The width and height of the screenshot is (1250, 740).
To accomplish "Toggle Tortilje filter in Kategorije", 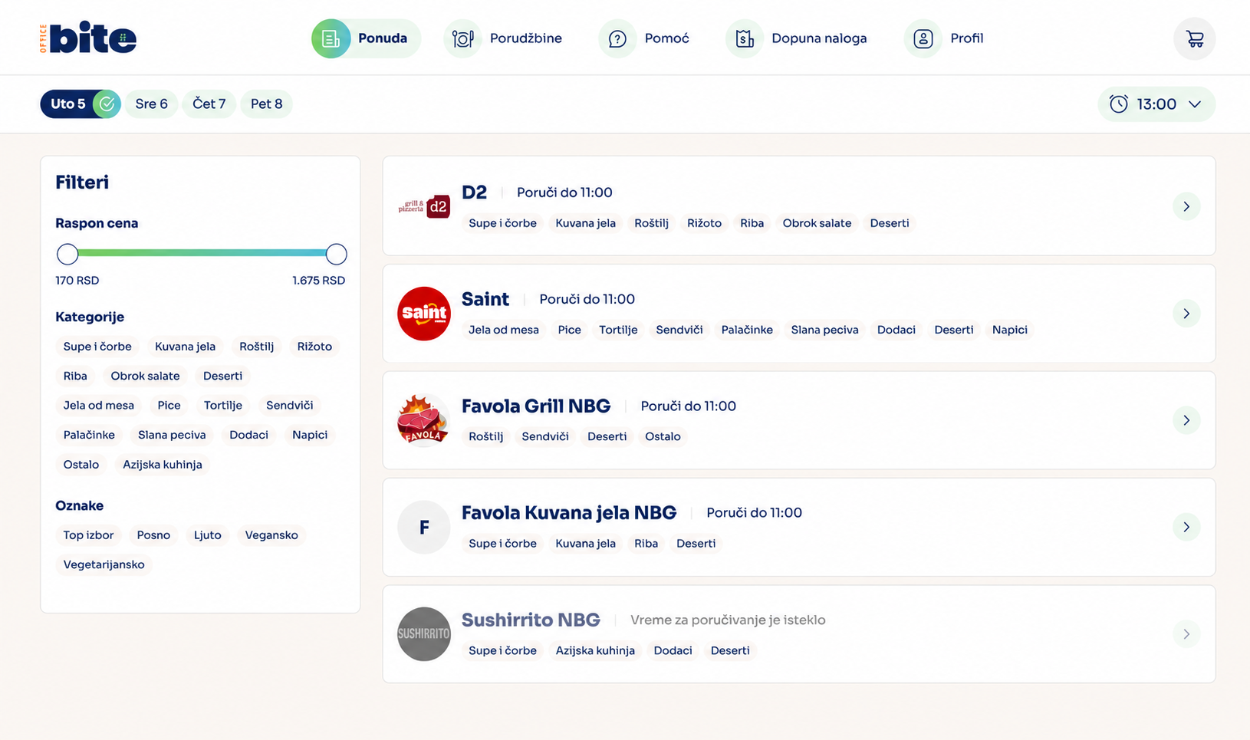I will point(223,406).
